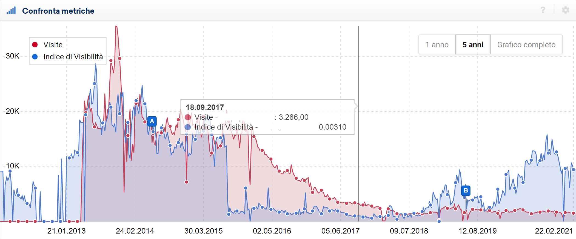Switch to Grafico completo view
Image resolution: width=576 pixels, height=239 pixels.
tap(526, 45)
